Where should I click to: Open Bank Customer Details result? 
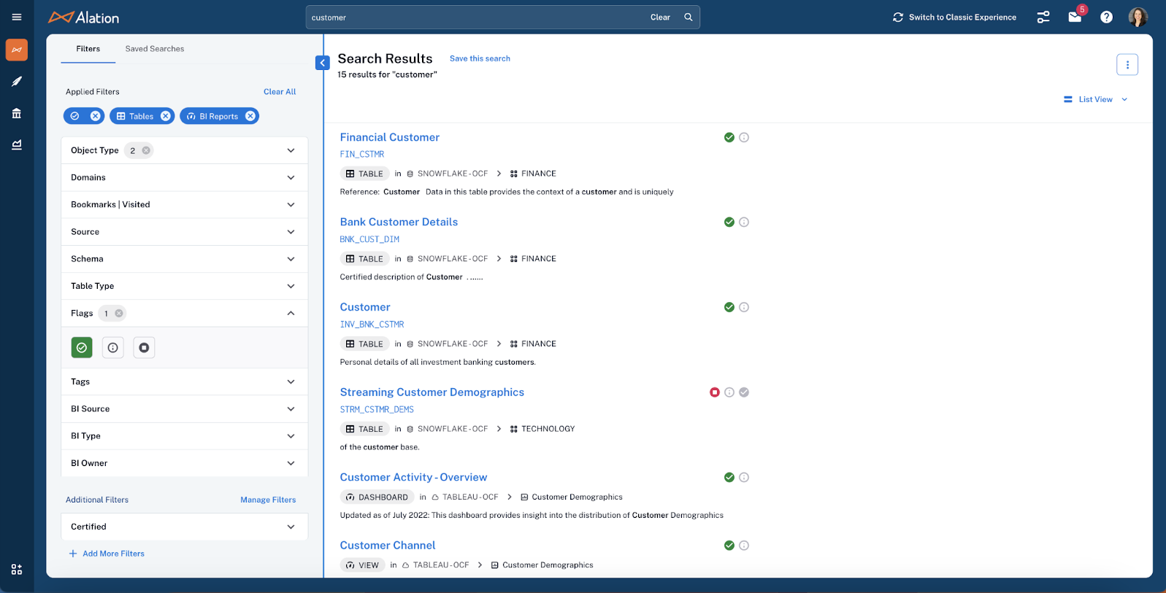click(399, 222)
